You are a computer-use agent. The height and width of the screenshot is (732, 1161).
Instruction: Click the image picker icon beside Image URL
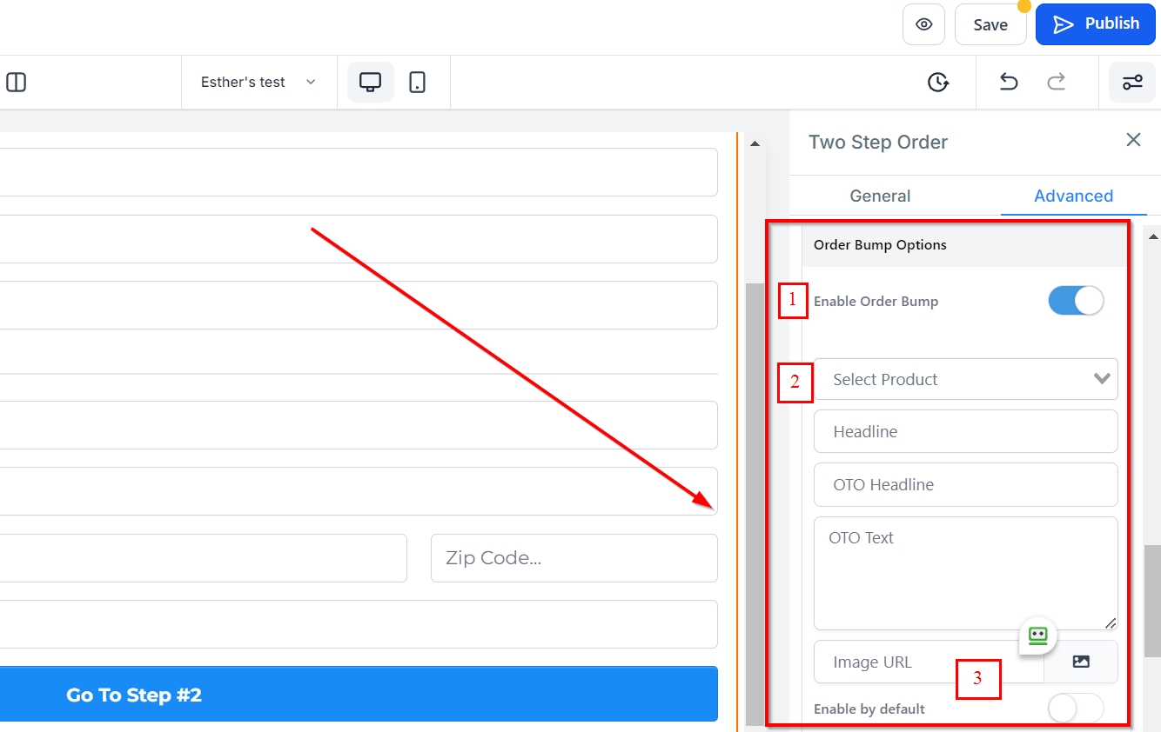[x=1081, y=662]
